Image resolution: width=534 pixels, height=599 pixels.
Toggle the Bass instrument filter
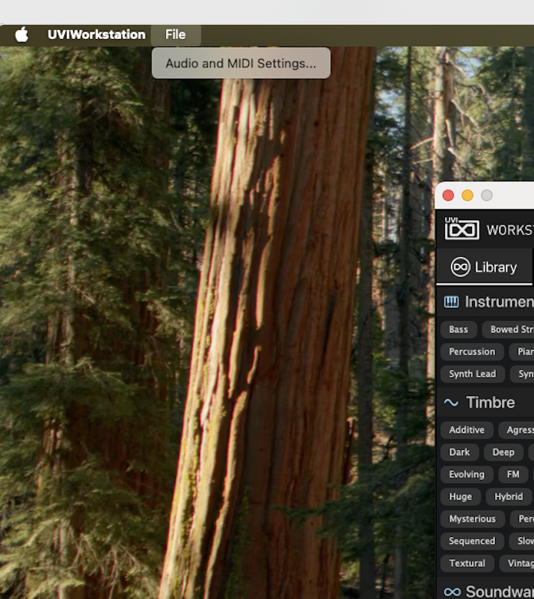(x=458, y=329)
